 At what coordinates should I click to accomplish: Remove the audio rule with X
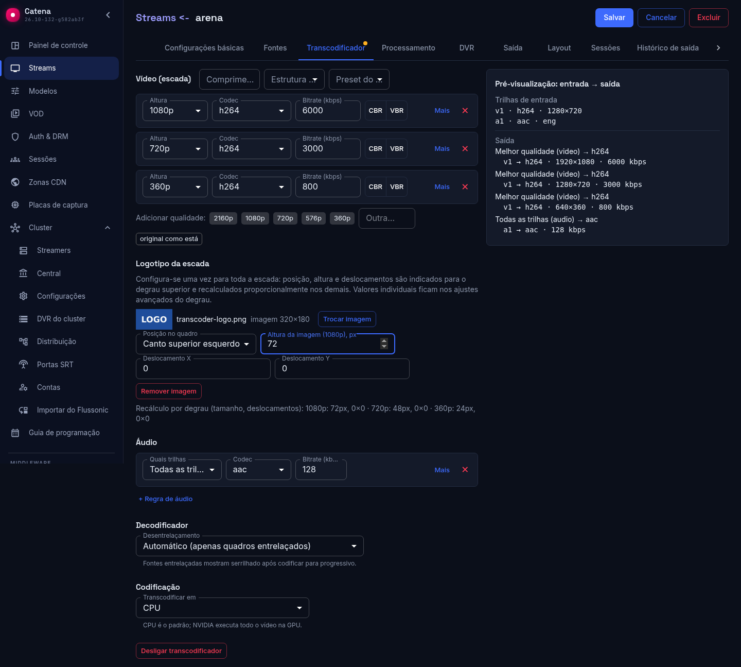pos(465,470)
